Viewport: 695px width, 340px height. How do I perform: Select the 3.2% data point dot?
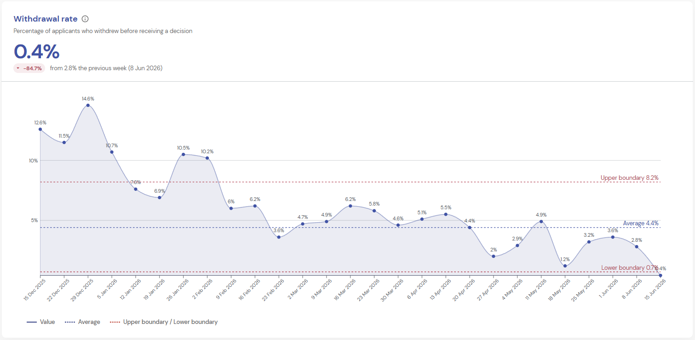[589, 242]
